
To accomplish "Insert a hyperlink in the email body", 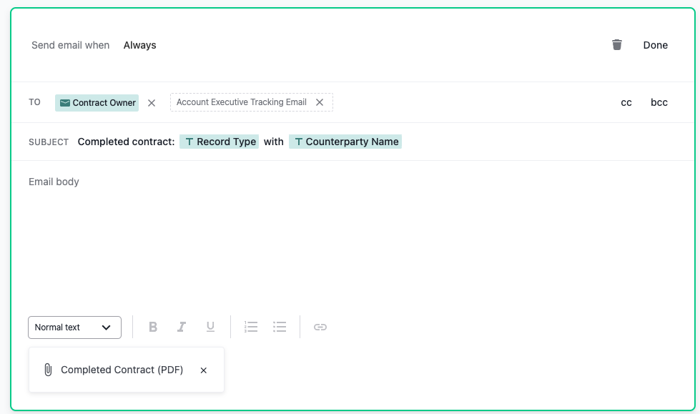I will point(320,327).
